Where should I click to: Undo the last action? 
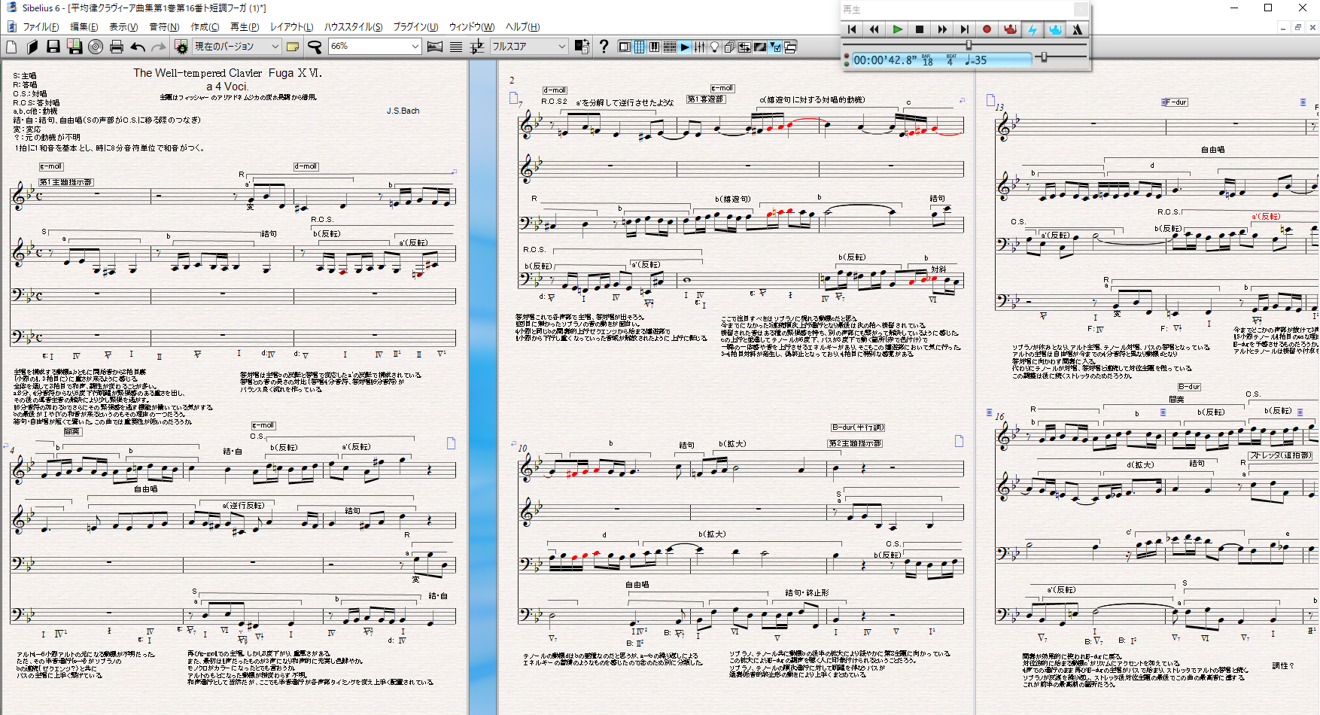[138, 47]
